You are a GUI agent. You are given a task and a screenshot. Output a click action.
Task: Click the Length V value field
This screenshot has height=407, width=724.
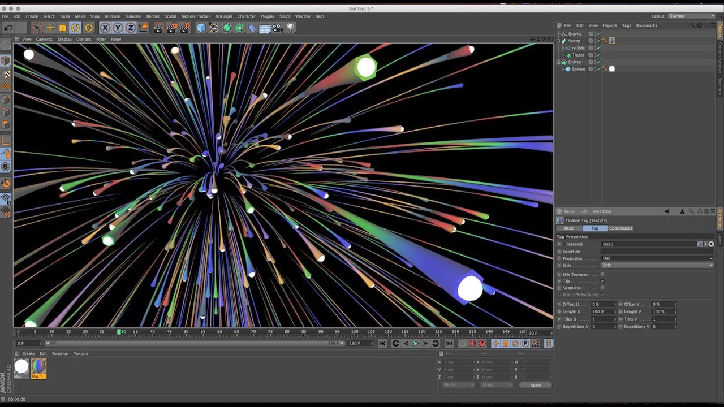(x=664, y=311)
